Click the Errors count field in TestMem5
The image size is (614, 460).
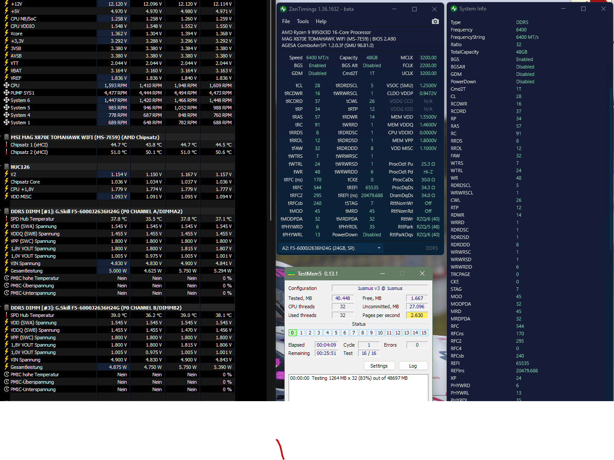pos(417,345)
